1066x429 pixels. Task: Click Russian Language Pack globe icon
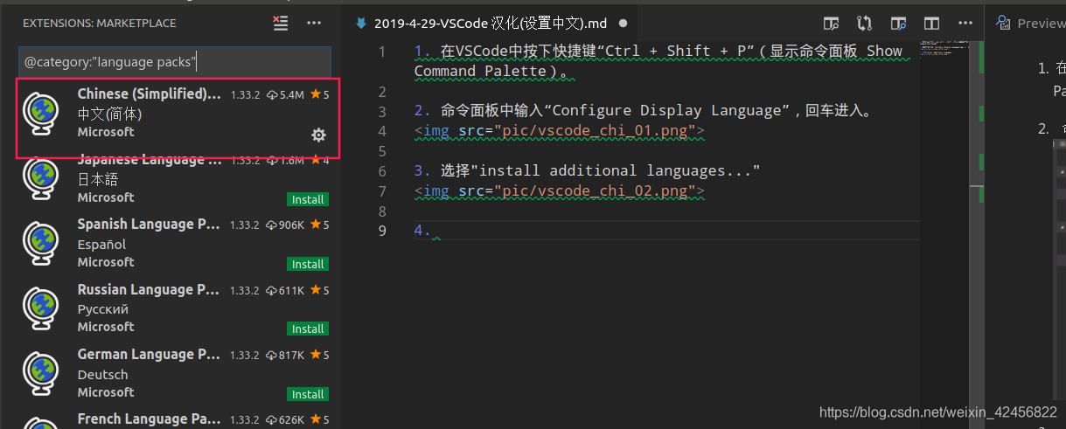pos(40,308)
